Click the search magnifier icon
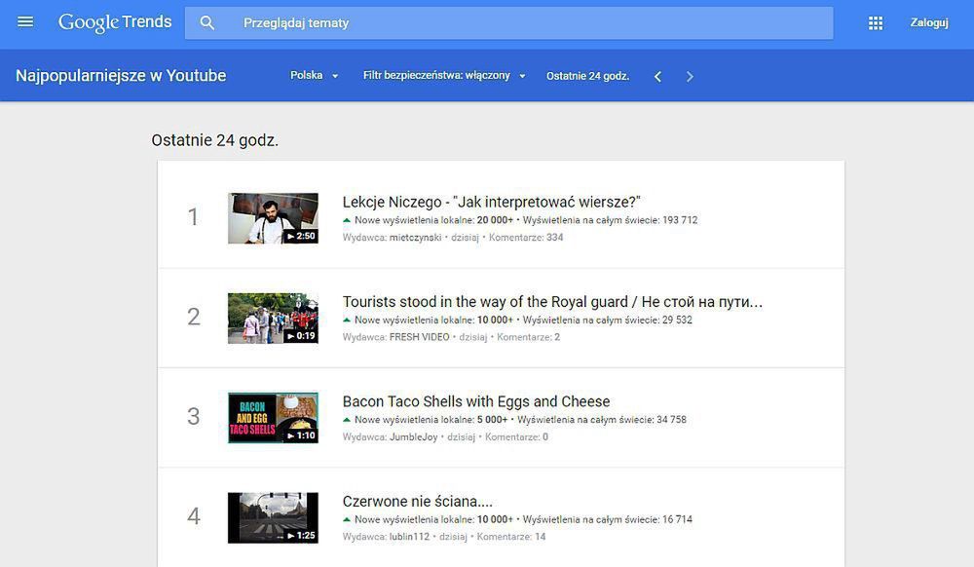Image resolution: width=974 pixels, height=567 pixels. [x=206, y=22]
